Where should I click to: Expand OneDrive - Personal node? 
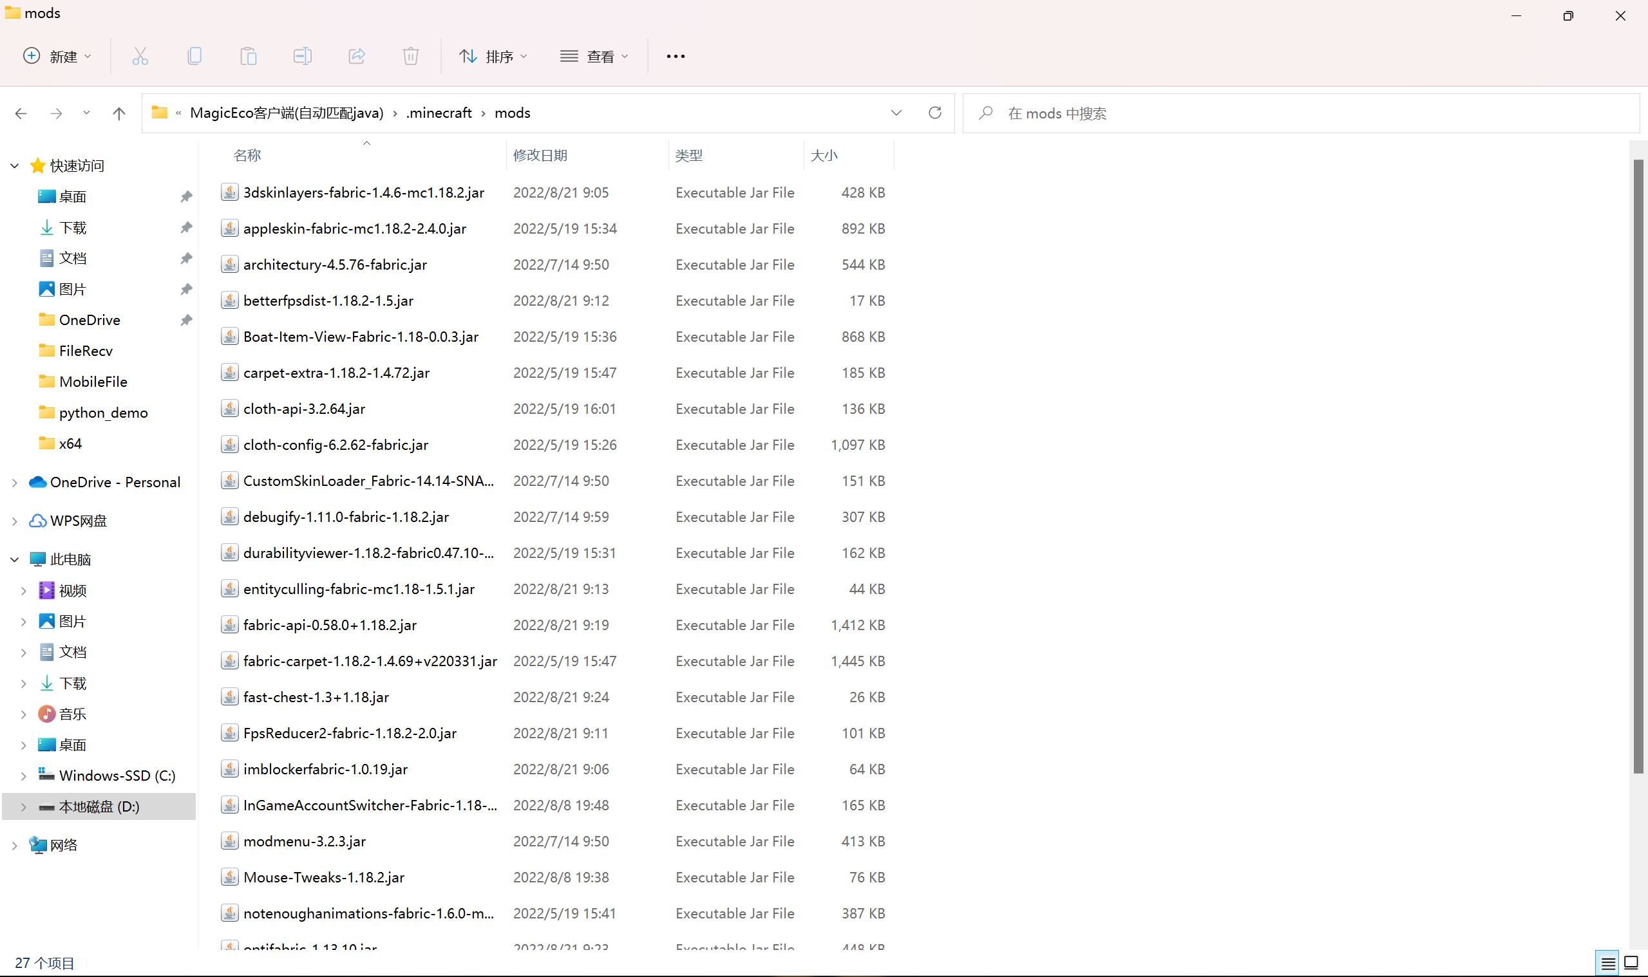[15, 483]
